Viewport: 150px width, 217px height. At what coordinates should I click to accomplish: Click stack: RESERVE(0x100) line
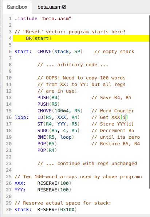tap(46, 210)
